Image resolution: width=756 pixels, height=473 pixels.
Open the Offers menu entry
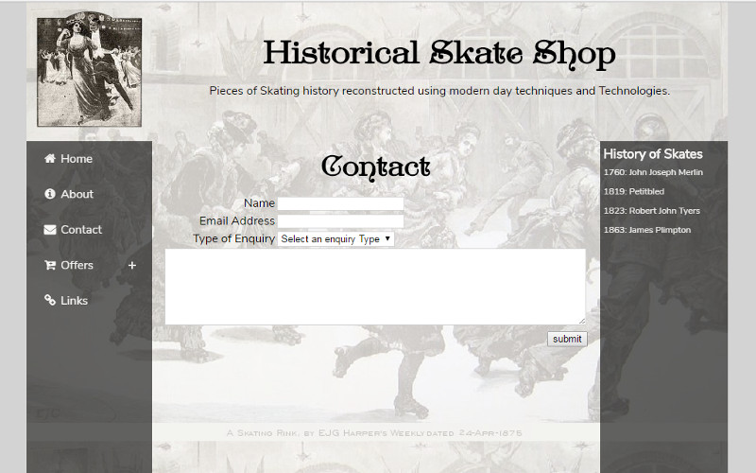[x=77, y=265]
